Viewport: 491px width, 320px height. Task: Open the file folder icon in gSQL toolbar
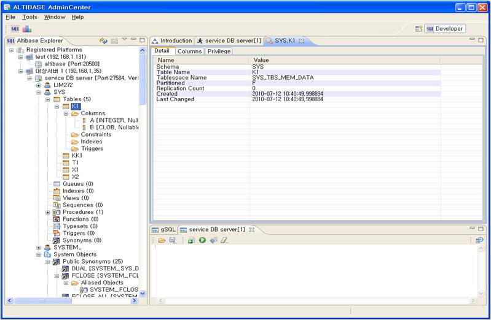point(162,240)
